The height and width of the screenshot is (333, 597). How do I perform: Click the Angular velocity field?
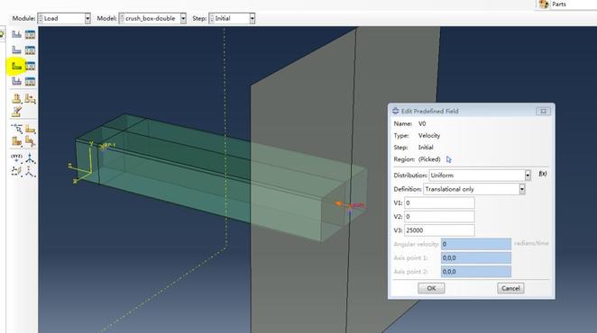point(476,244)
